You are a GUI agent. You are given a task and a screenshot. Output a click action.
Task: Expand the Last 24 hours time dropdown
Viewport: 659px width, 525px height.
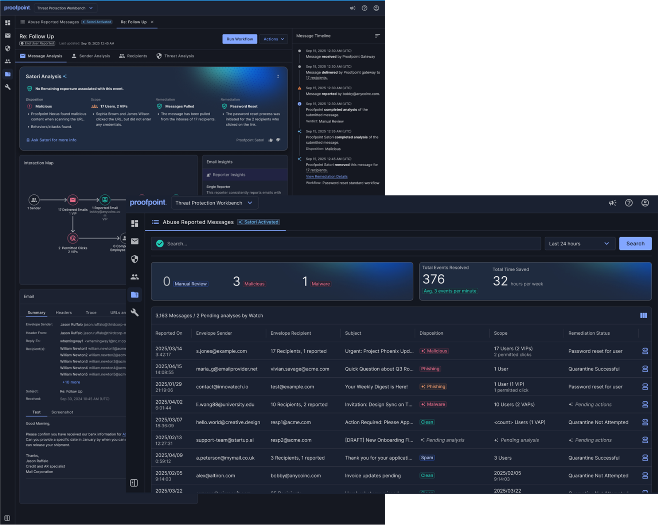(579, 244)
